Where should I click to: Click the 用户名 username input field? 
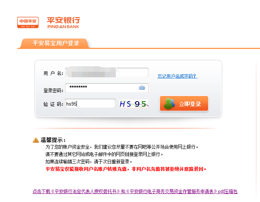tap(107, 72)
